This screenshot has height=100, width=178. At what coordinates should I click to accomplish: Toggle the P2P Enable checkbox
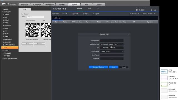pyautogui.click(x=22, y=14)
